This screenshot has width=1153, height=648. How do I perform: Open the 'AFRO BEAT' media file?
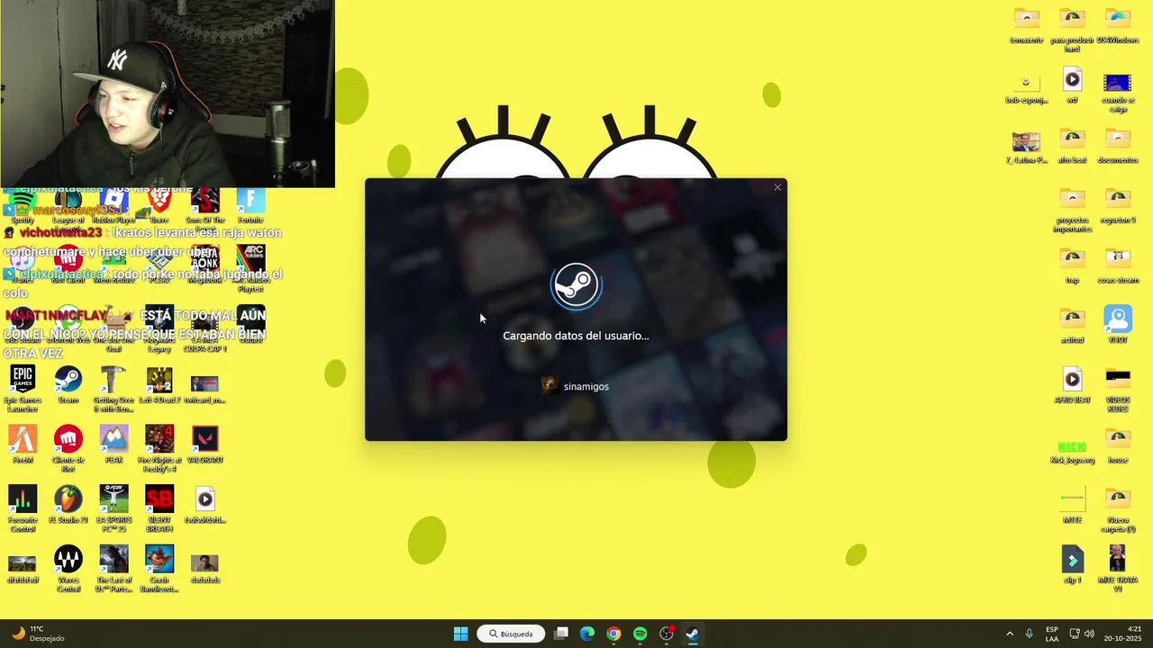coord(1072,385)
